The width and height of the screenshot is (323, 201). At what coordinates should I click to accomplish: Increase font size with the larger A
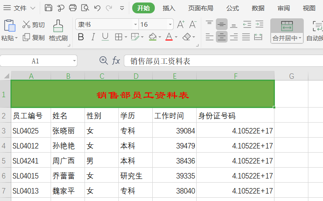pyautogui.click(x=181, y=25)
